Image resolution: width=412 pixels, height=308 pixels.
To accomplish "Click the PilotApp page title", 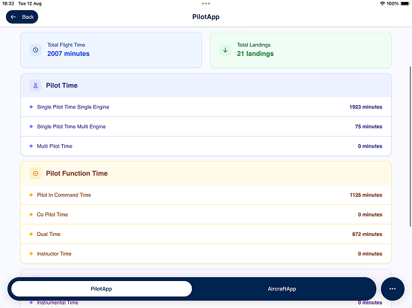I will (x=206, y=17).
